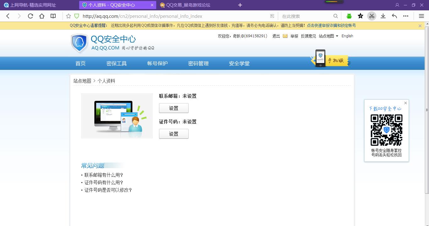The height and width of the screenshot is (226, 429).
Task: Click the green security shield icon
Action: point(76,16)
